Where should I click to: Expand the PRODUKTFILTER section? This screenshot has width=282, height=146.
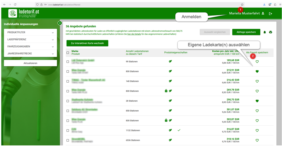point(30,32)
